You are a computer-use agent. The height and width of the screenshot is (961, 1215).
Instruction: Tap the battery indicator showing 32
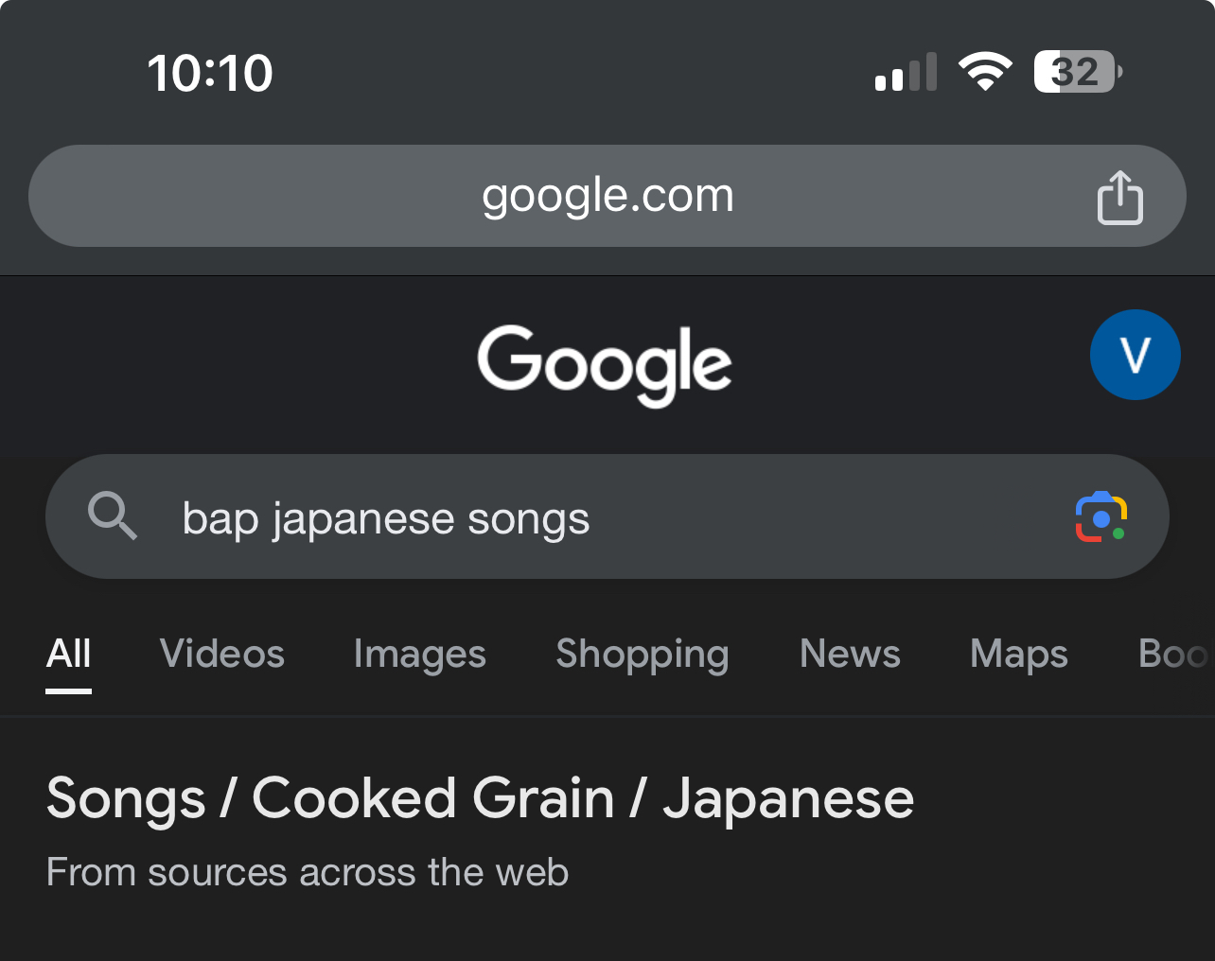pos(1078,72)
